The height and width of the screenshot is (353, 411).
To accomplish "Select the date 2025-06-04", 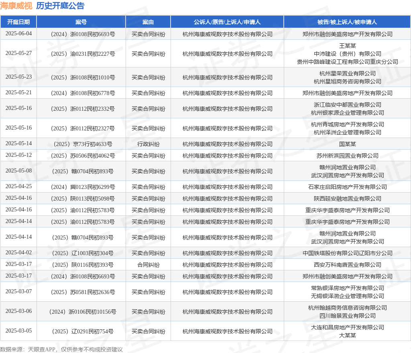I will tap(18, 34).
